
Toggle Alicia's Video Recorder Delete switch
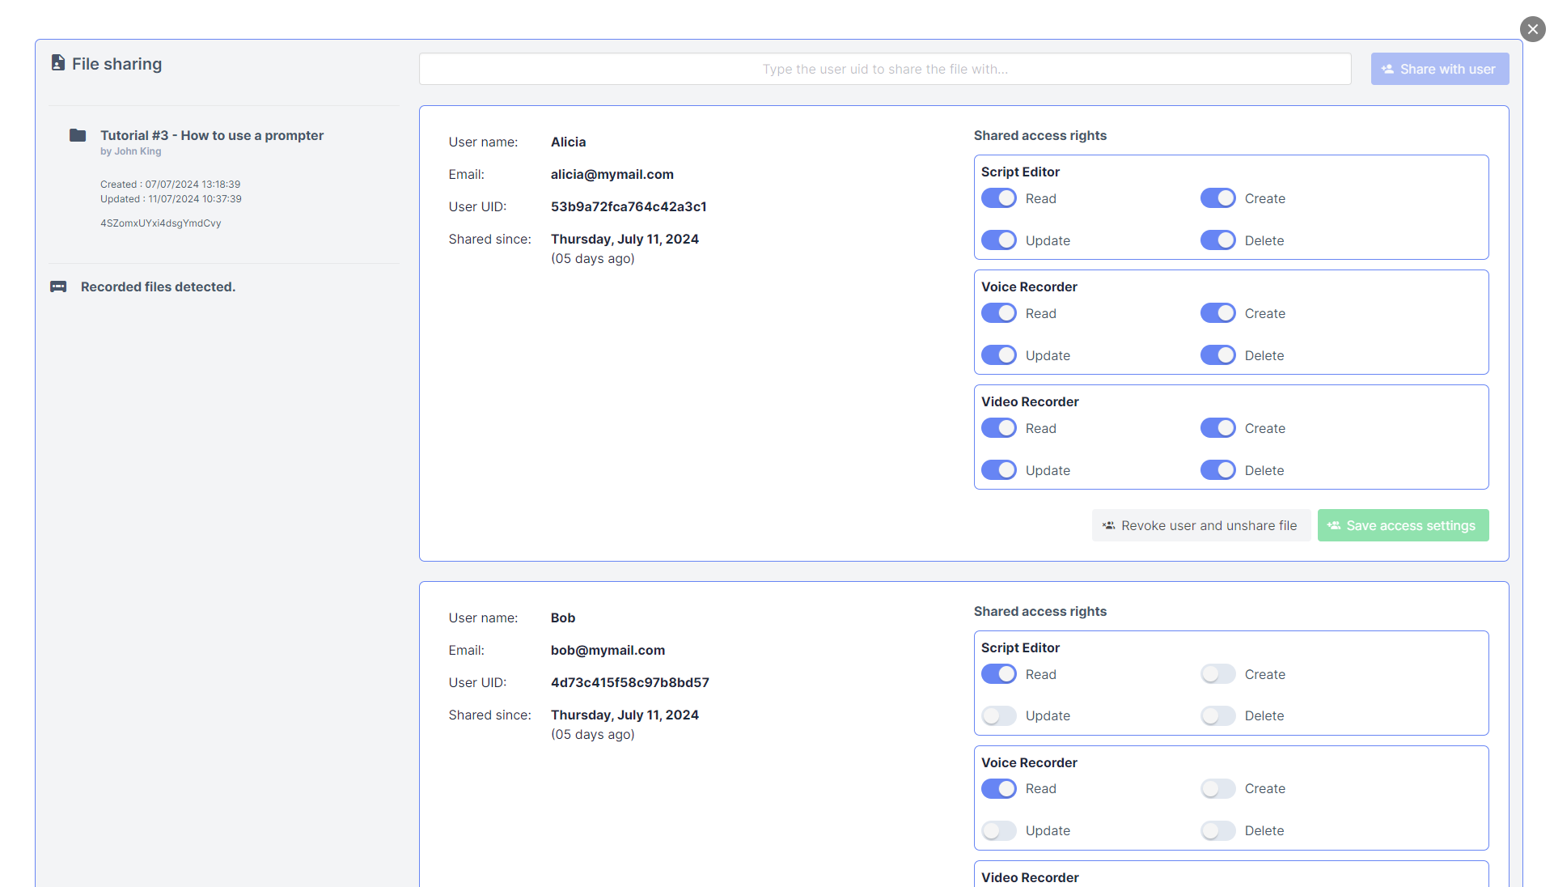(x=1218, y=470)
